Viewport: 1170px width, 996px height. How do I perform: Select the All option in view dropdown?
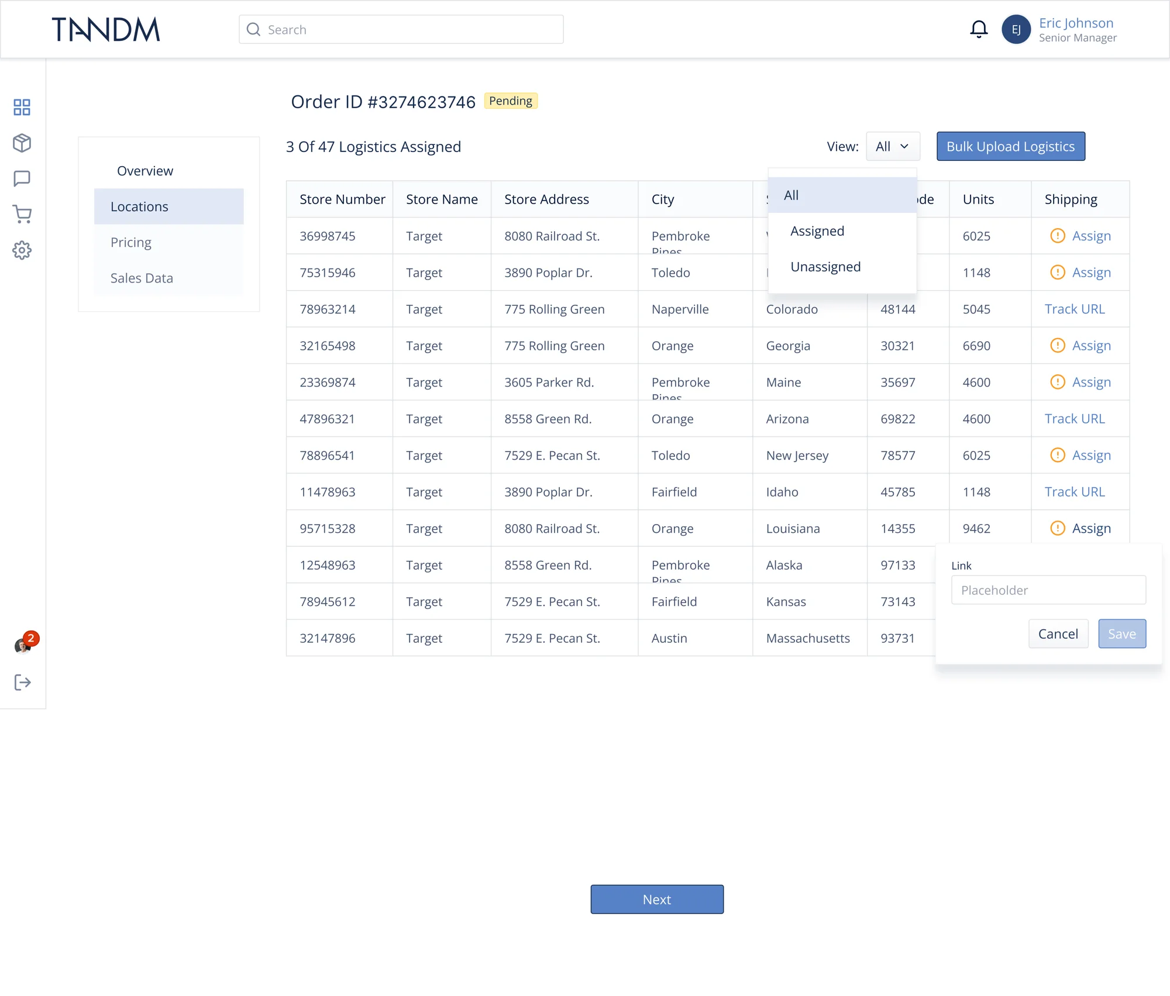842,195
